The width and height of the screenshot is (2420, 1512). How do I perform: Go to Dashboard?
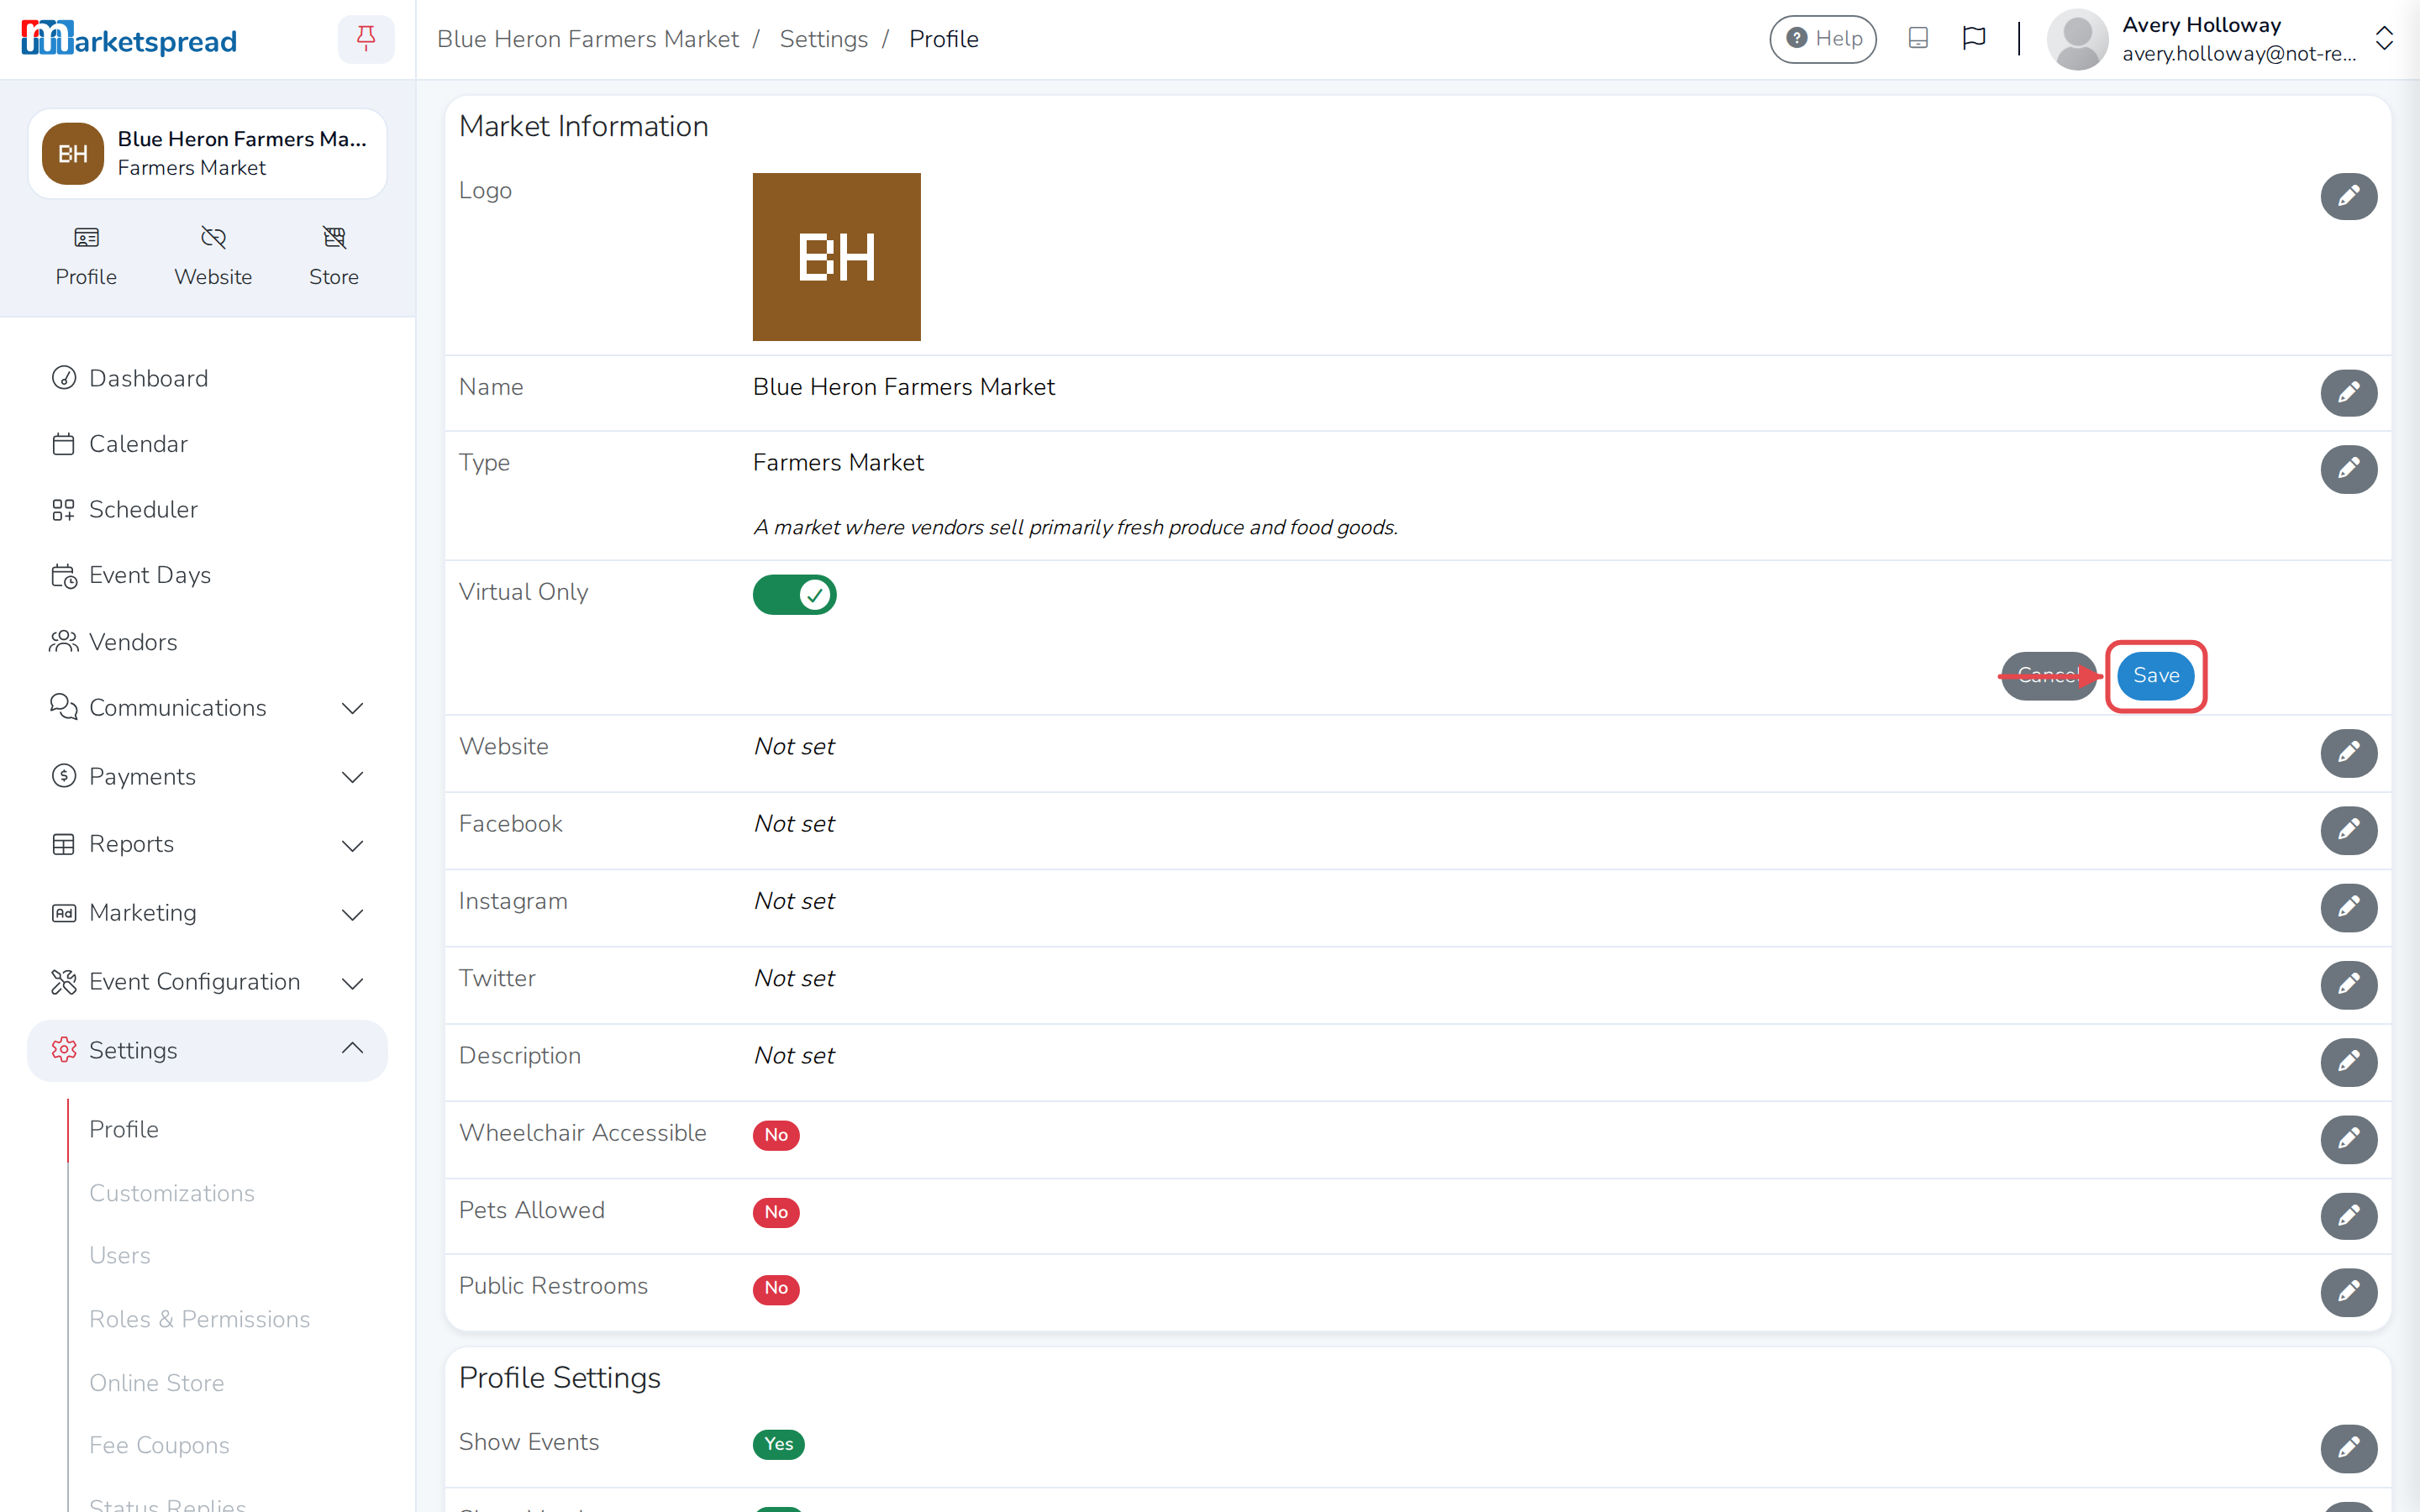coord(207,378)
